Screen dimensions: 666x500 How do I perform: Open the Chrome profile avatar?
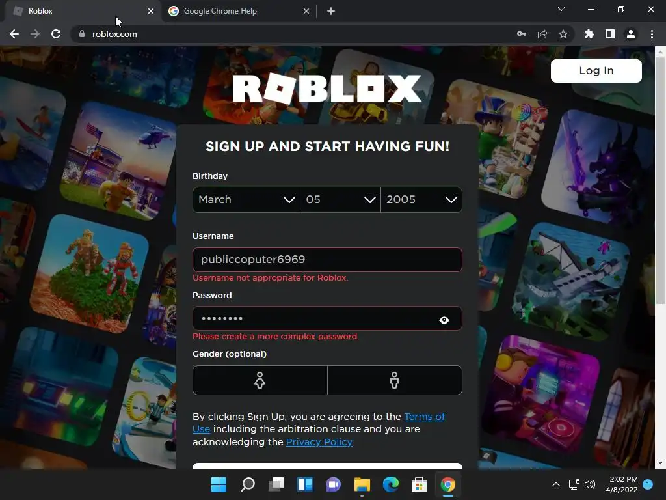(x=631, y=34)
